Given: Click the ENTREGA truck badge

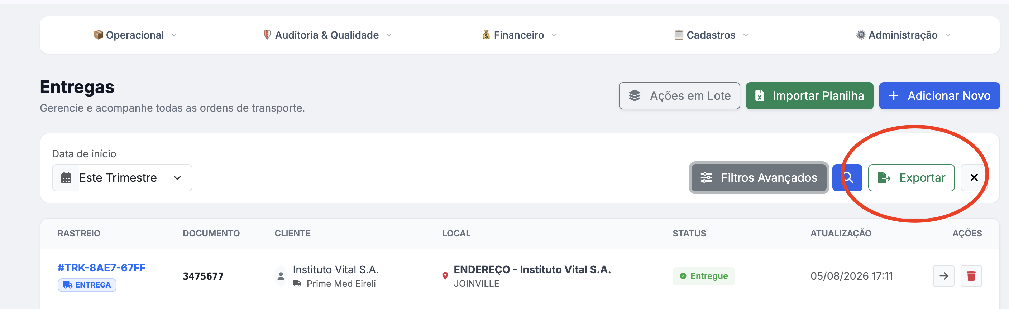Looking at the screenshot, I should 87,285.
